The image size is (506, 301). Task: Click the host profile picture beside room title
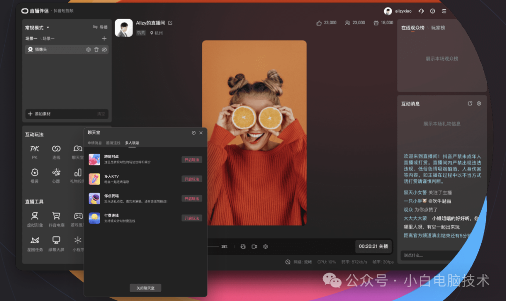[x=124, y=28]
